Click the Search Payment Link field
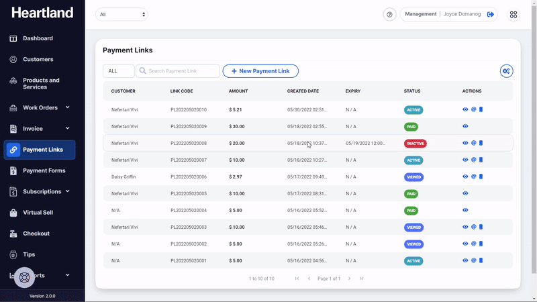 point(181,71)
